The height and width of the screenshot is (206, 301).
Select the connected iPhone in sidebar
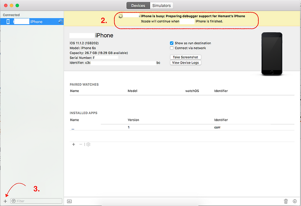point(32,21)
